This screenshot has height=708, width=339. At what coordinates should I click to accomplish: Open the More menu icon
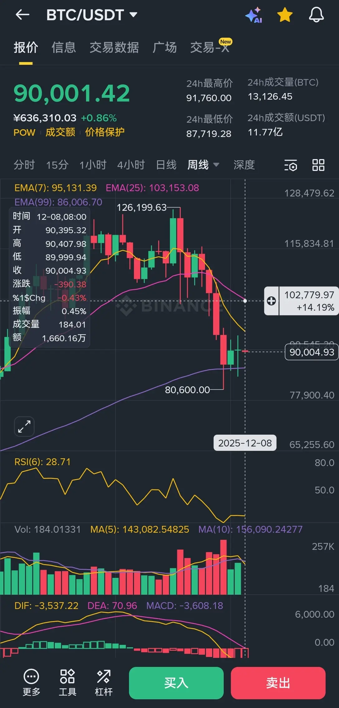coord(31,683)
